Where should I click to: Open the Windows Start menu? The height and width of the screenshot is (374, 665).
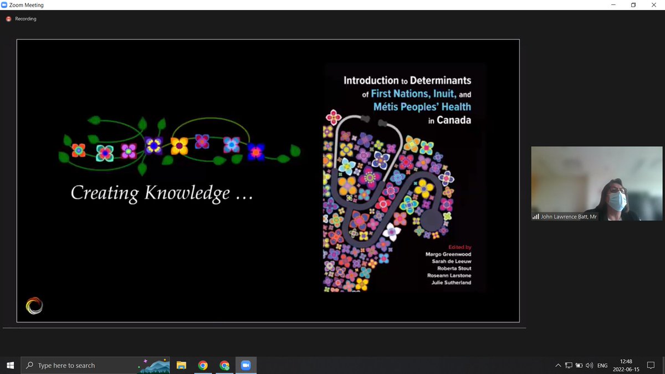coord(10,365)
